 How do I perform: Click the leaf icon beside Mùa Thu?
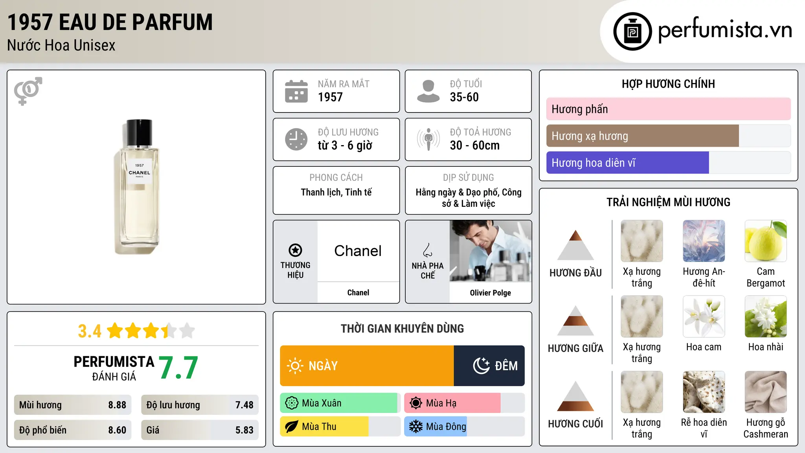coord(292,427)
